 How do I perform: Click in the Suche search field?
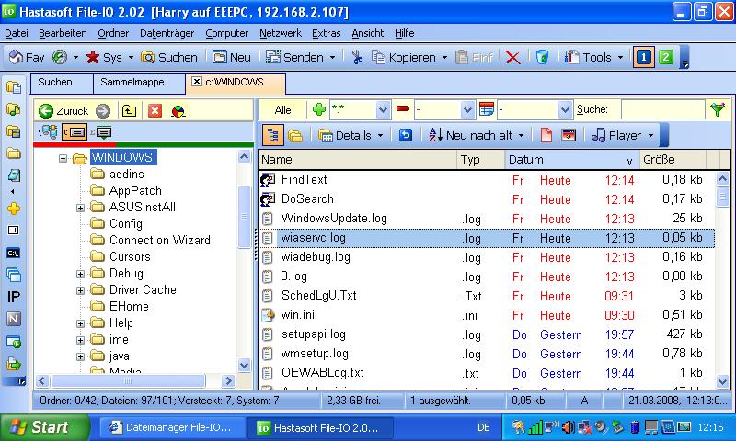(662, 109)
